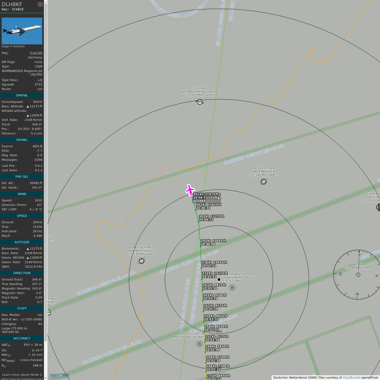Click the Hochtaunus-Klinik heliport H symbol
The height and width of the screenshot is (380, 380).
pyautogui.click(x=199, y=344)
